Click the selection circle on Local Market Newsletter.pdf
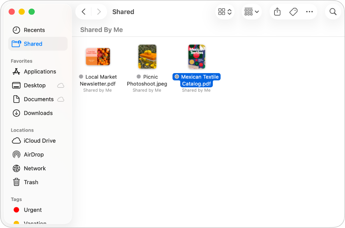This screenshot has height=228, width=345. coord(81,76)
